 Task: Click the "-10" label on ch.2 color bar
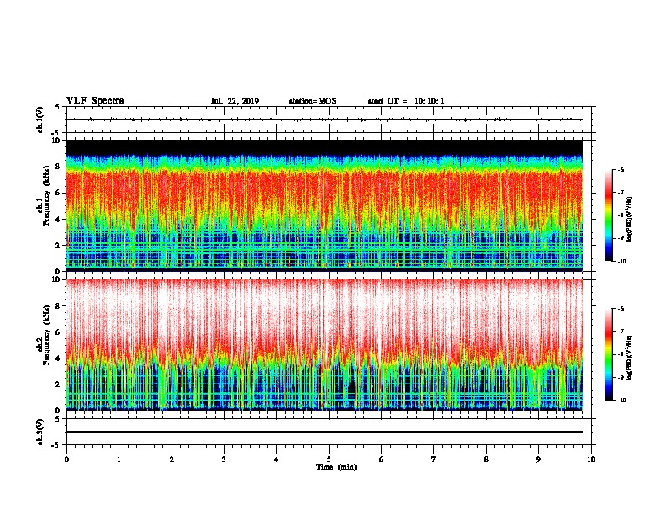click(621, 401)
